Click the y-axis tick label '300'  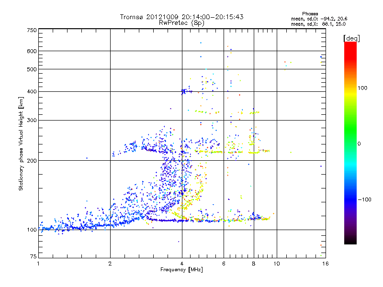point(32,121)
